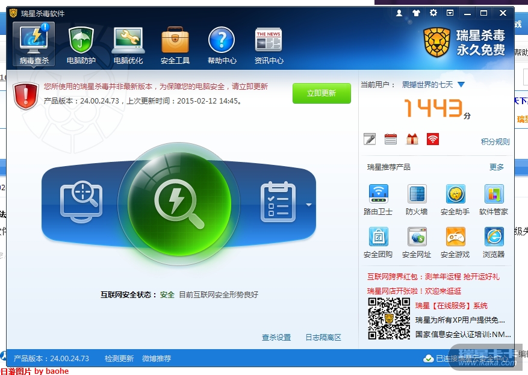Open 瑞星网店开张啦 shop link

pyautogui.click(x=414, y=291)
